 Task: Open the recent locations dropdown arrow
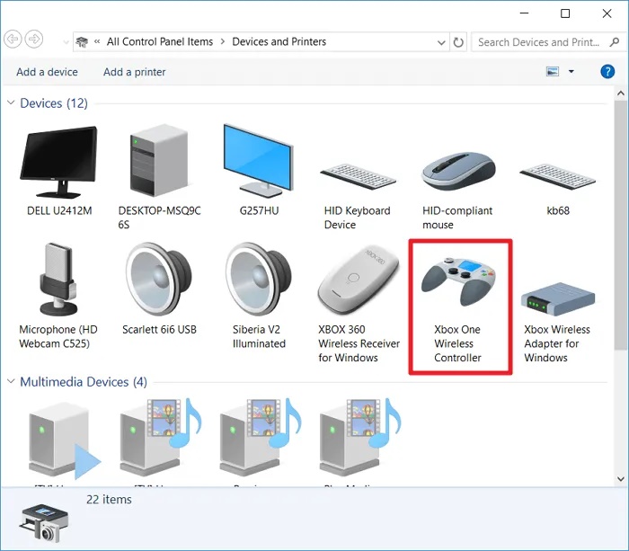[66, 41]
